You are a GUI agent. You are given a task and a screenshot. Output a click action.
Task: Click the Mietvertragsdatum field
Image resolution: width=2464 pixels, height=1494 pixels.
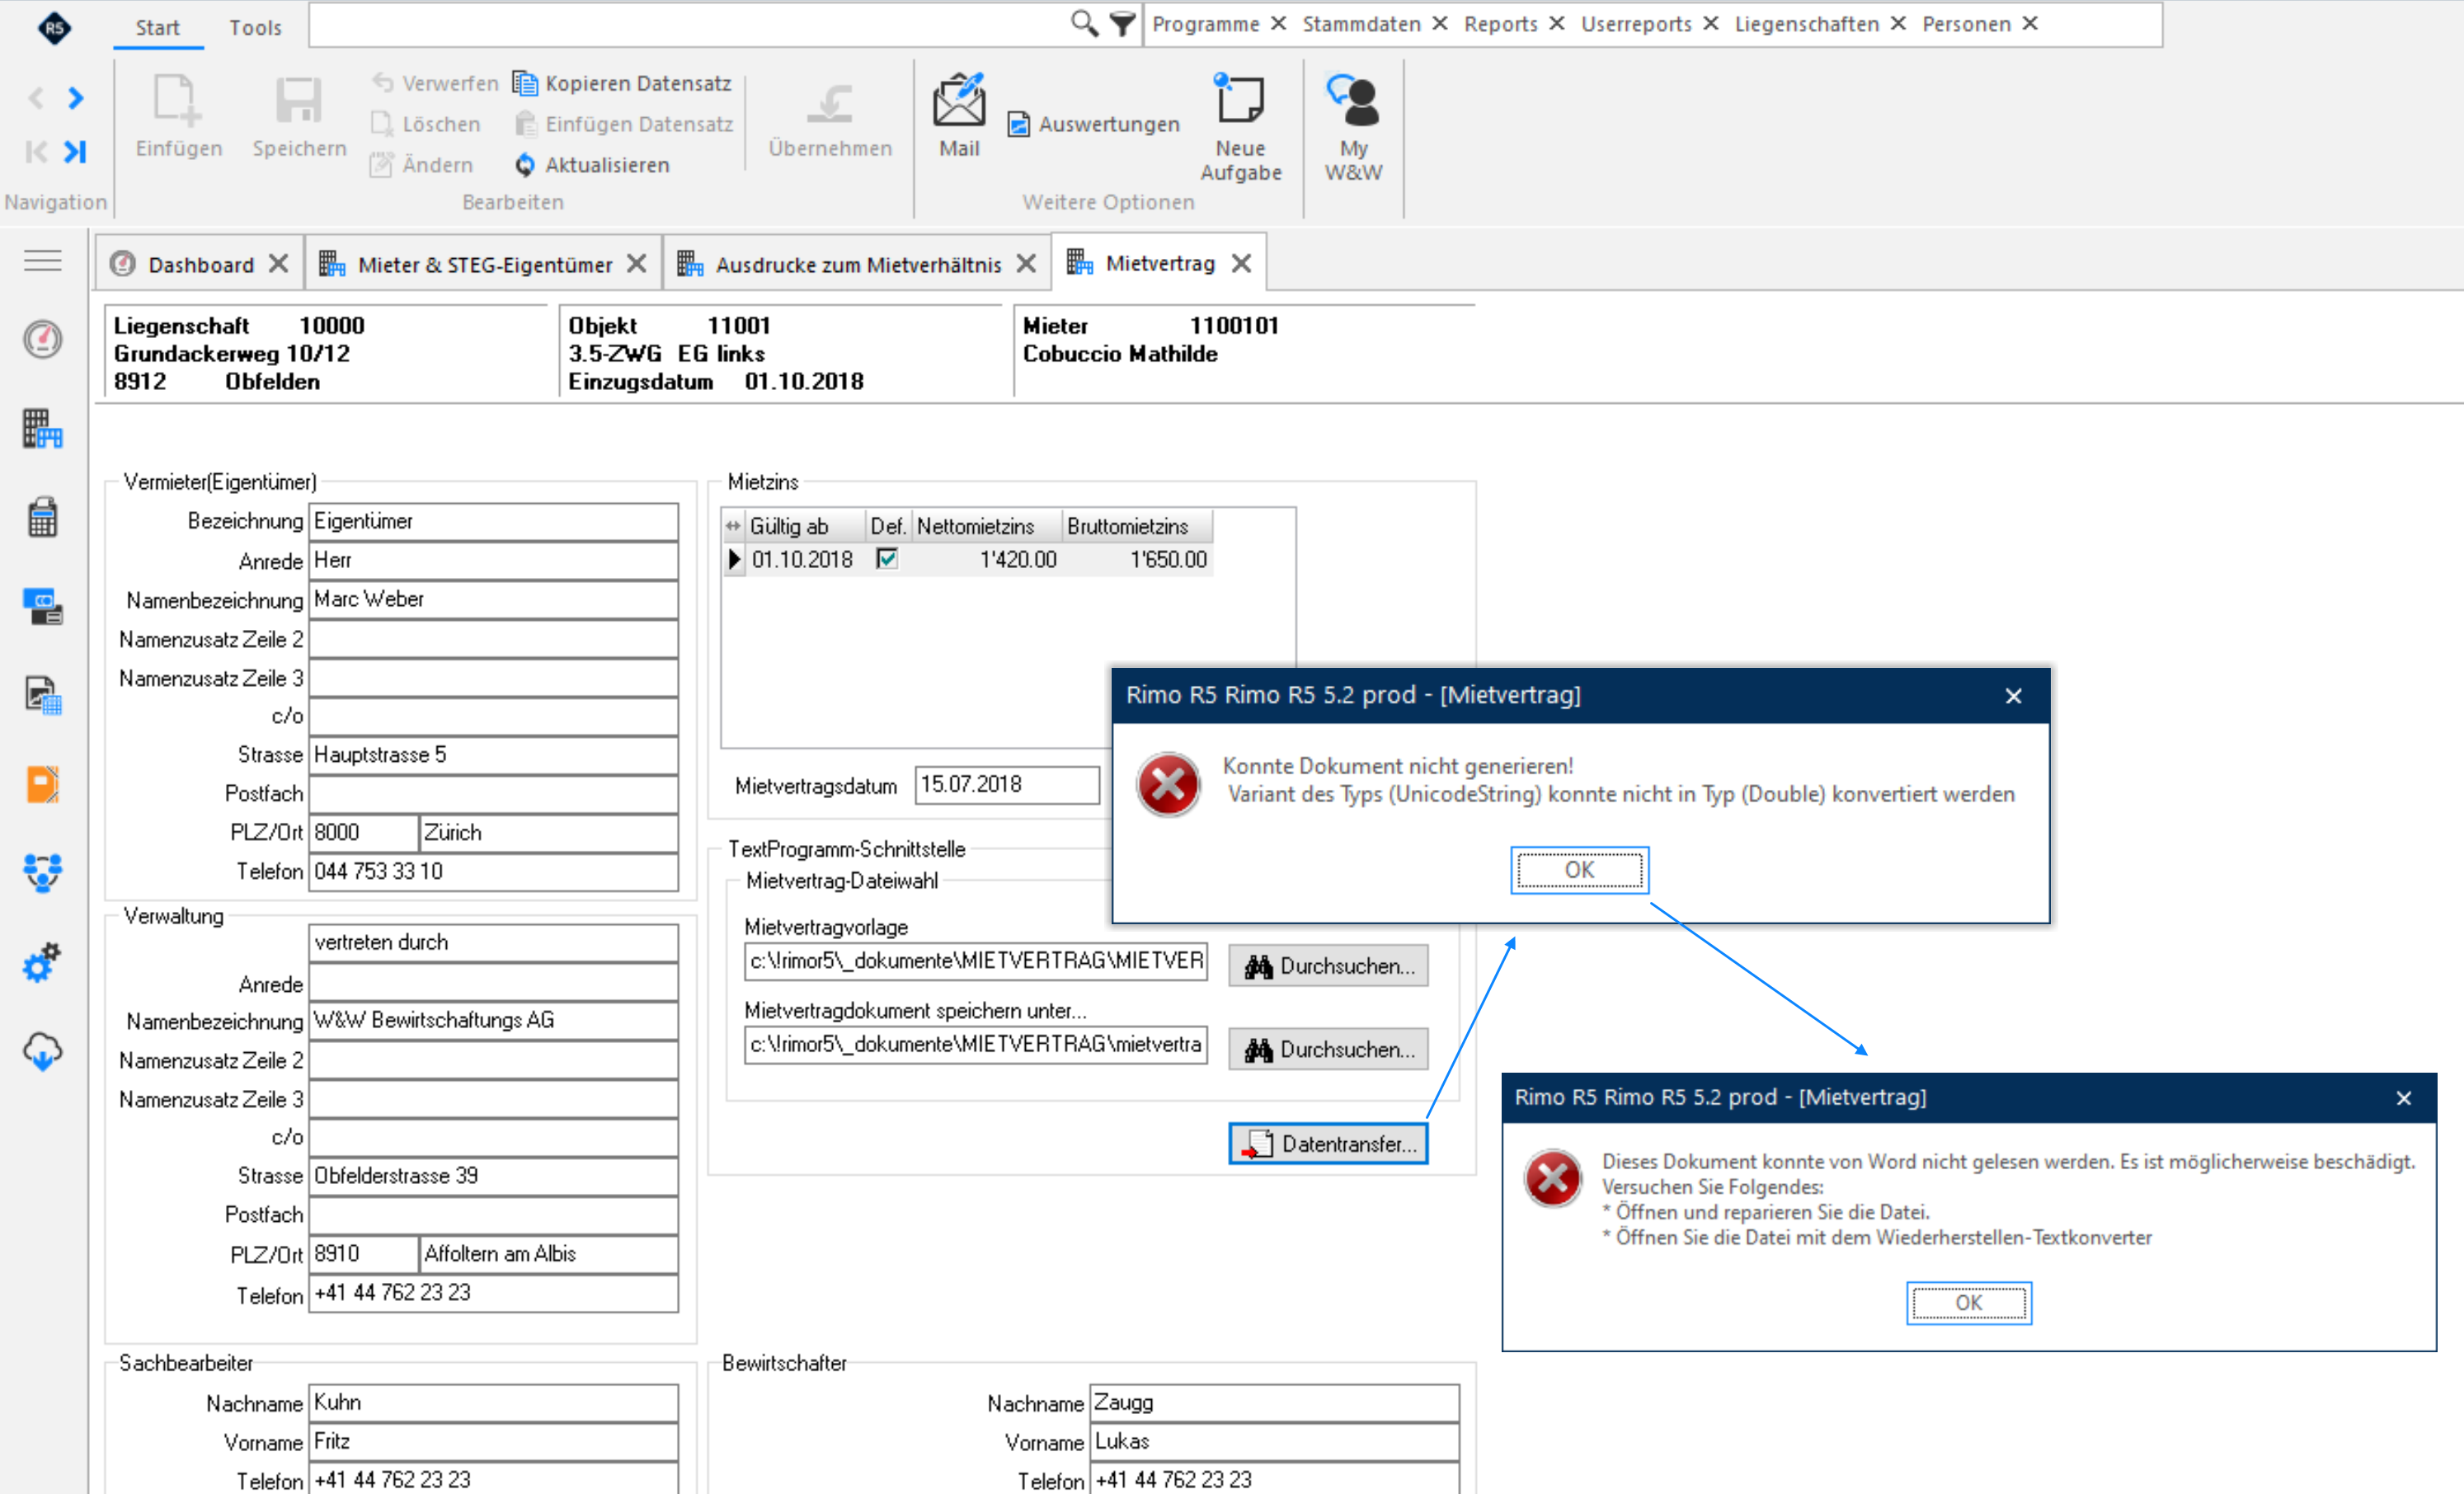click(1007, 784)
